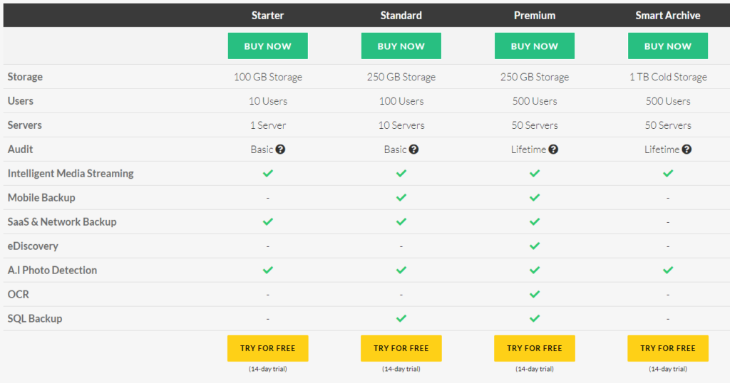Click help icon beside Smart Archive Lifetime audit
730x383 pixels.
[687, 149]
